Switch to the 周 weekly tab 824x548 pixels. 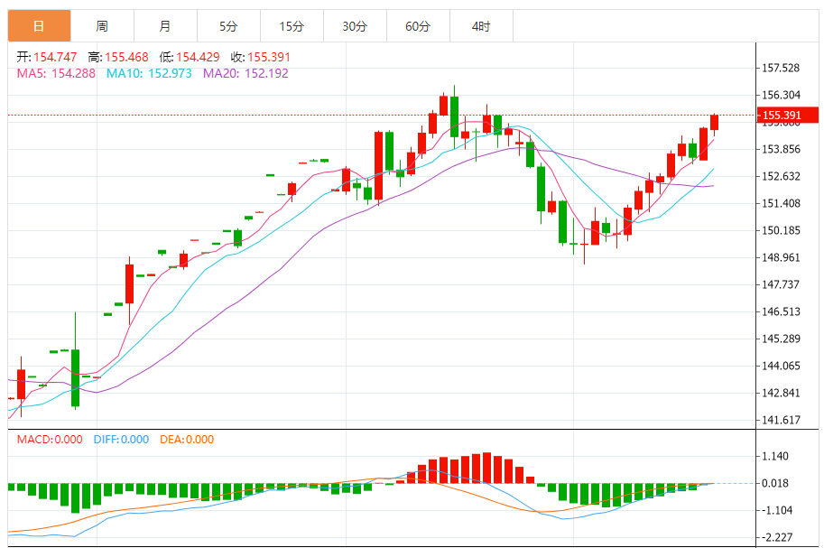point(103,26)
